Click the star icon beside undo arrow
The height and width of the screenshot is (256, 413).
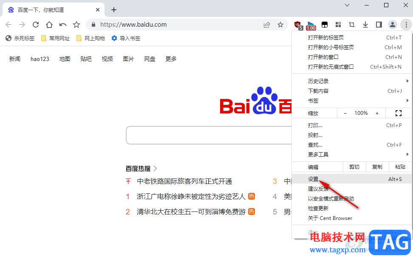coord(76,25)
